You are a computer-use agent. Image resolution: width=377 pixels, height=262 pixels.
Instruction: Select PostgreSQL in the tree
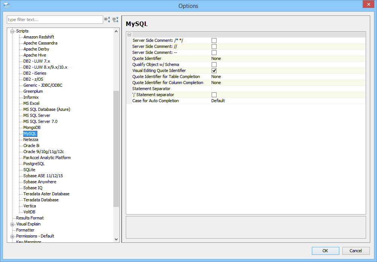34,163
